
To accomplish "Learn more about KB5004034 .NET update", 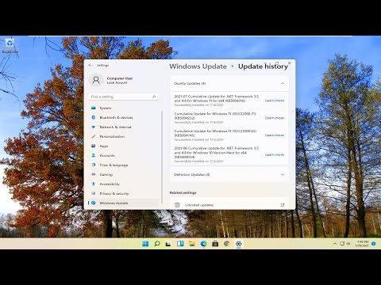I will click(275, 154).
